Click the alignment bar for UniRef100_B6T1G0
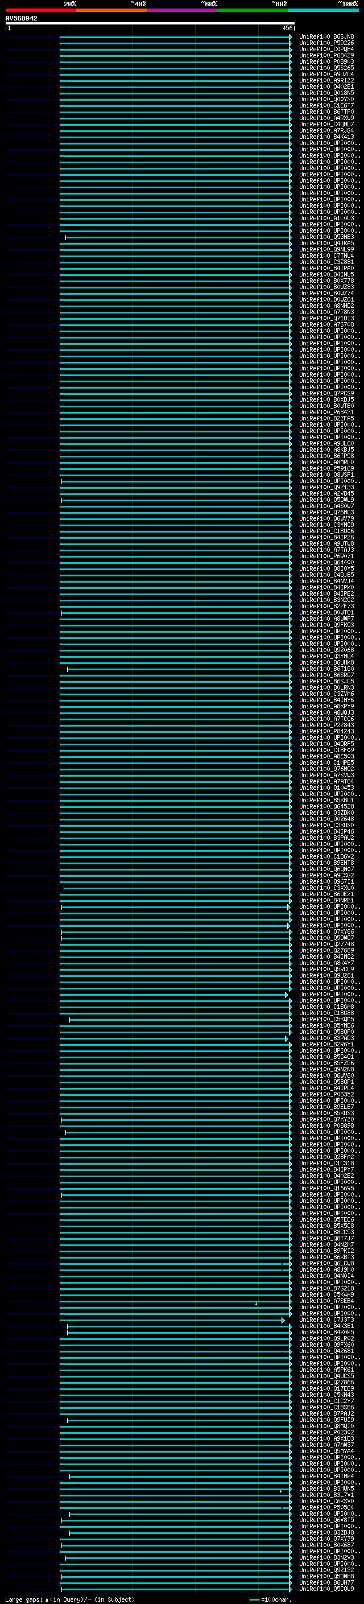364x1604 pixels. coord(180,669)
